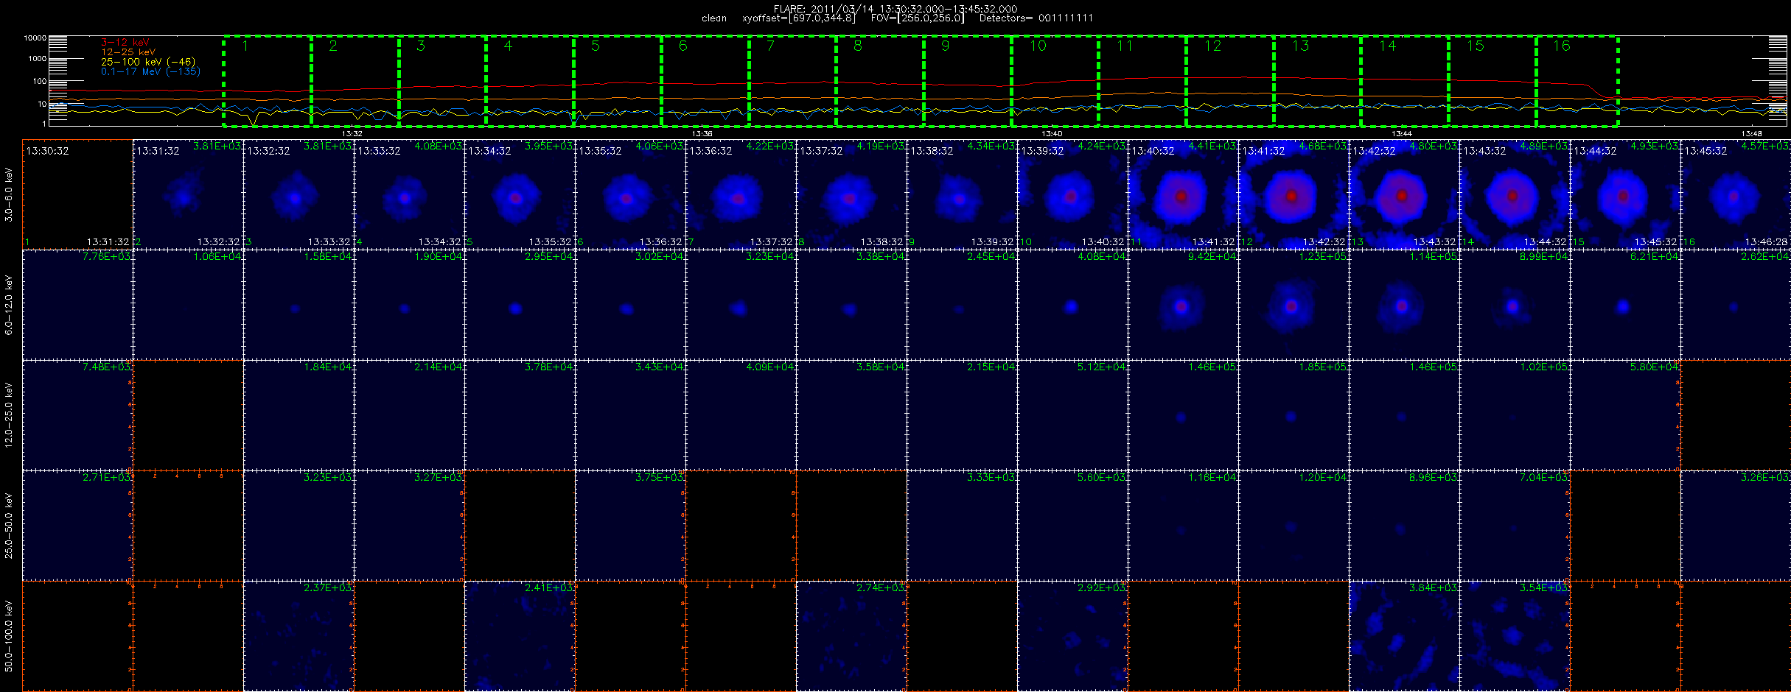Click the 13:46:28 end time label
The width and height of the screenshot is (1791, 692).
(1766, 241)
